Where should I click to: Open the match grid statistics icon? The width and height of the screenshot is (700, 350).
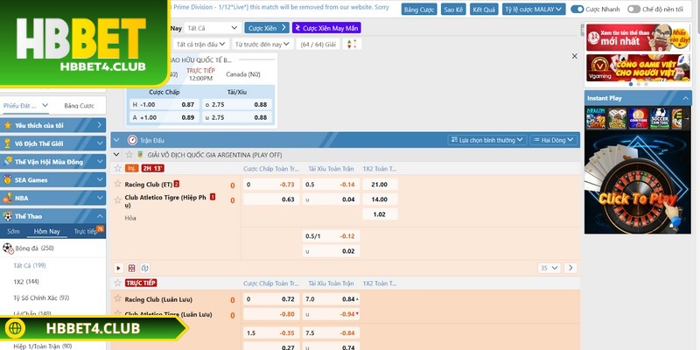click(x=132, y=269)
